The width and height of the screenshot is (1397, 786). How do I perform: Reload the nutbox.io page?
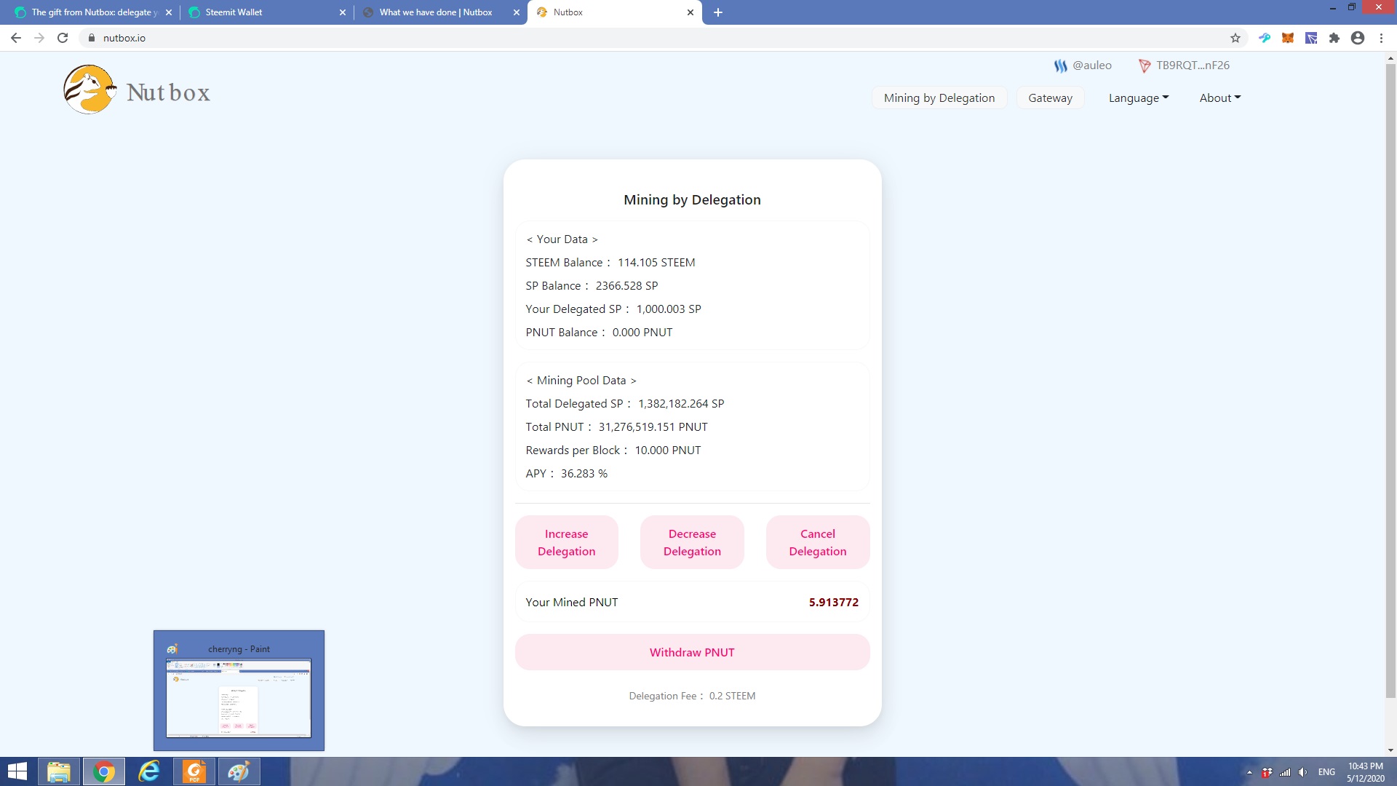click(63, 38)
